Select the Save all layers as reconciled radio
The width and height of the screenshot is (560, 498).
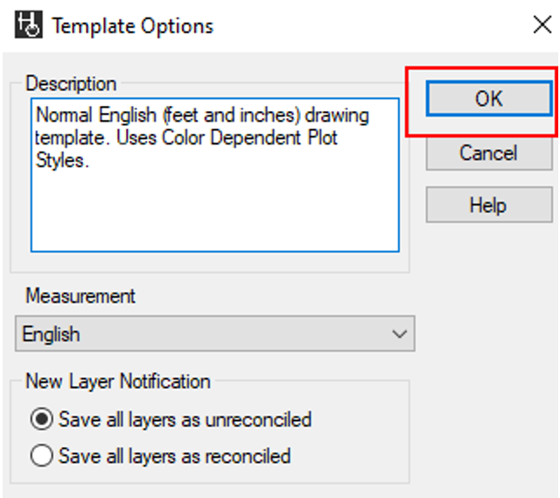click(42, 455)
